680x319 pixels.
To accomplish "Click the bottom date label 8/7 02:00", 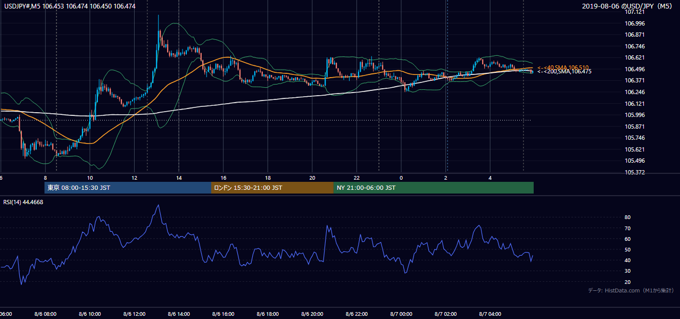I will coord(446,314).
